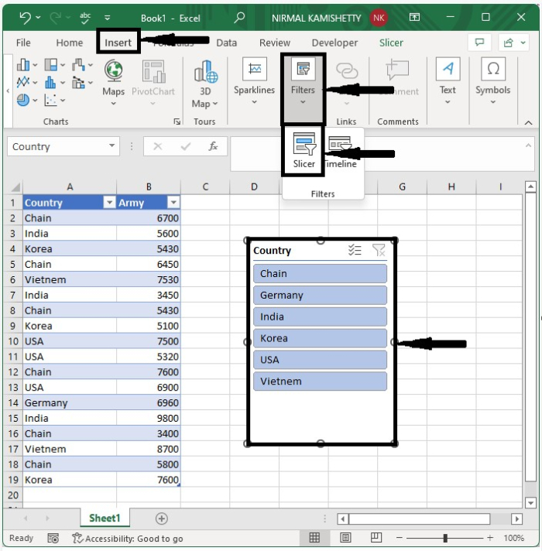Insert a scatter chart icon
This screenshot has width=542, height=551.
[50, 100]
